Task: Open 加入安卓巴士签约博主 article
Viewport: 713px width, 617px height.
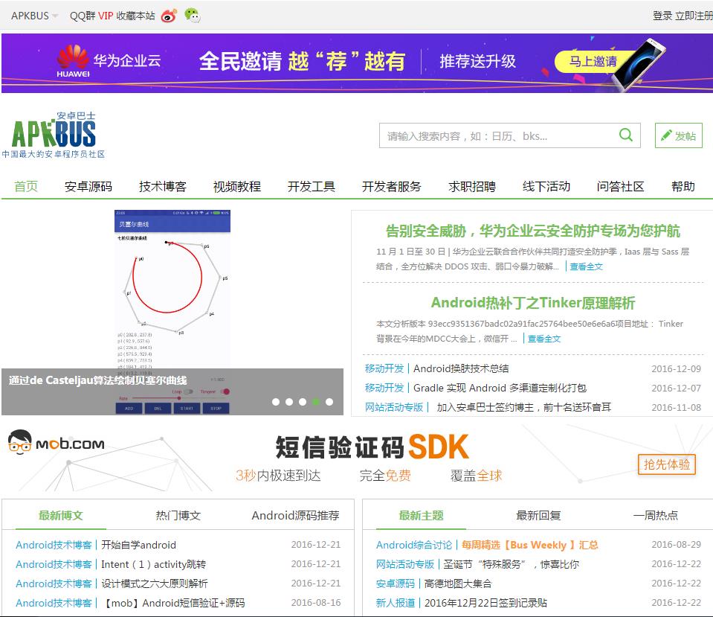Action: click(x=524, y=407)
